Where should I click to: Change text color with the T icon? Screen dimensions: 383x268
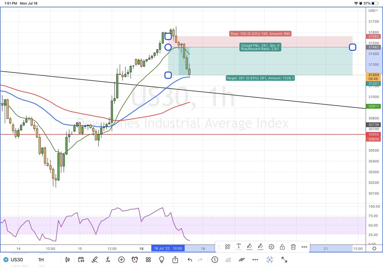(x=238, y=247)
